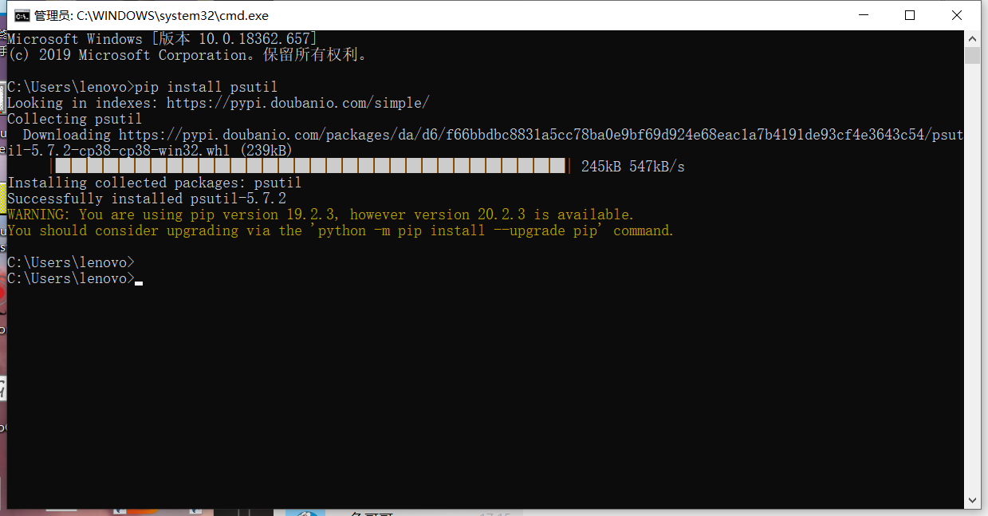Click the 'Collecting psutil' line
The image size is (988, 516).
click(x=75, y=119)
